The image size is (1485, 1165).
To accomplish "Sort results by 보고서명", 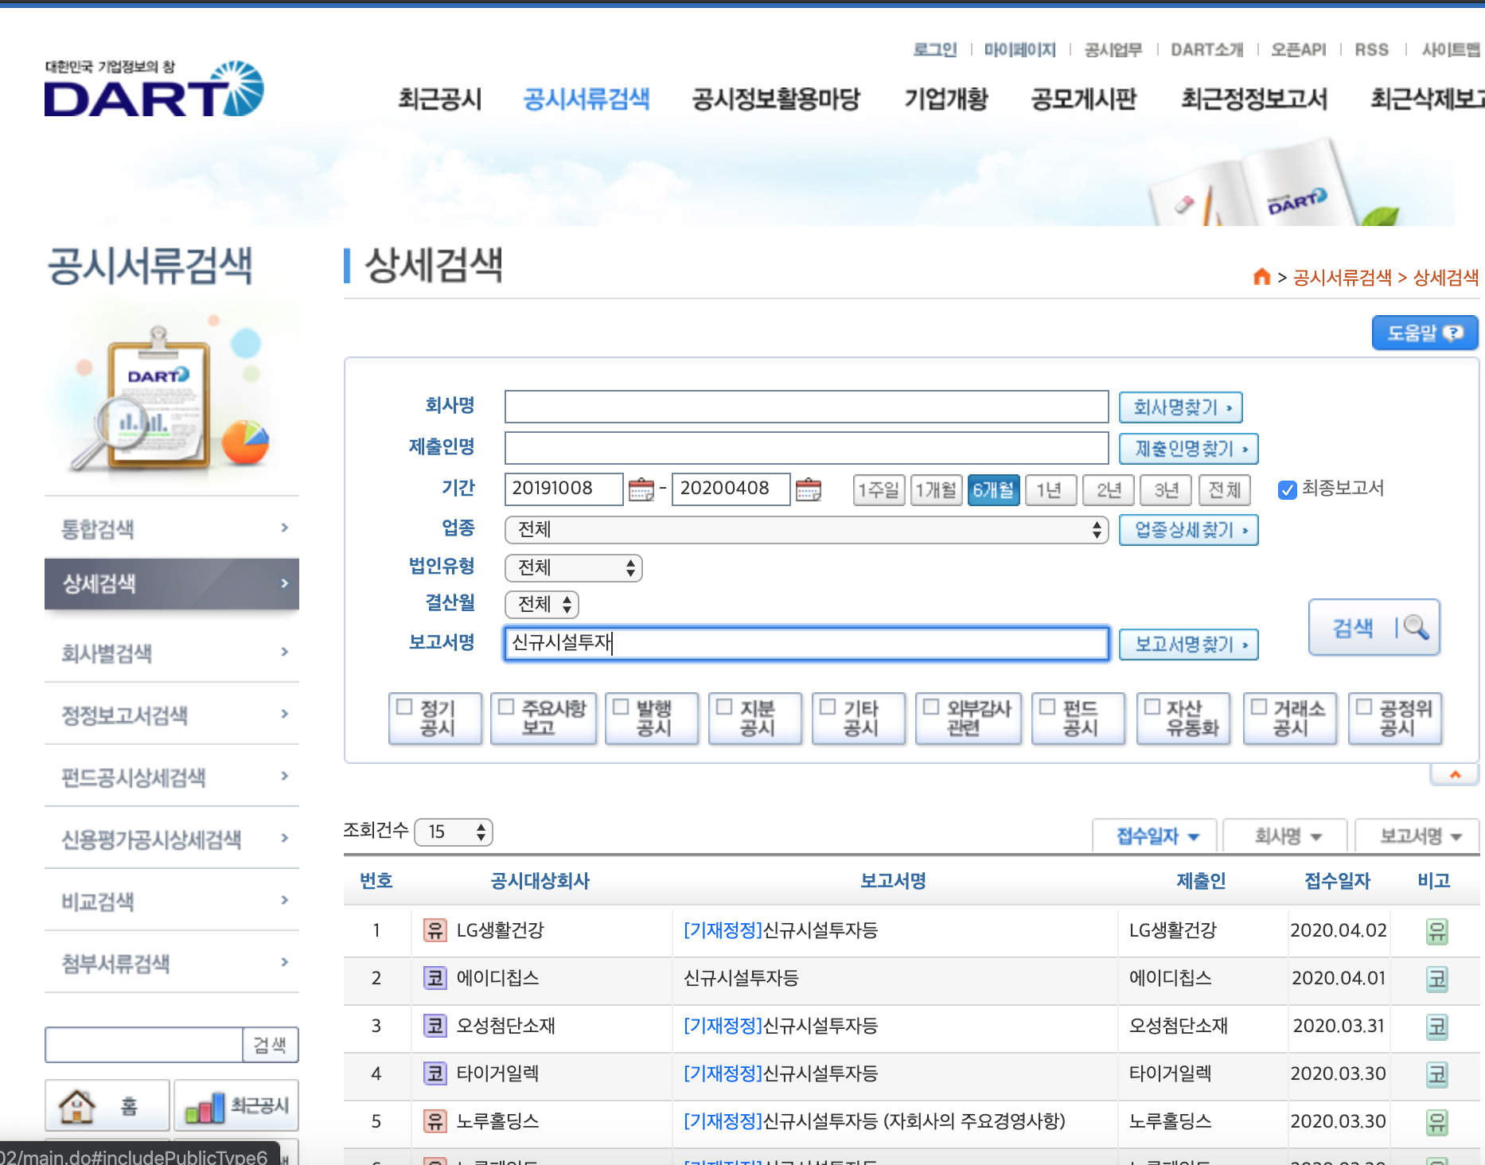I will pyautogui.click(x=1418, y=836).
